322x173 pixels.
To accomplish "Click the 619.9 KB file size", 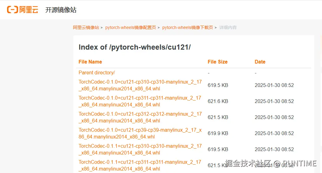I will (218, 133).
